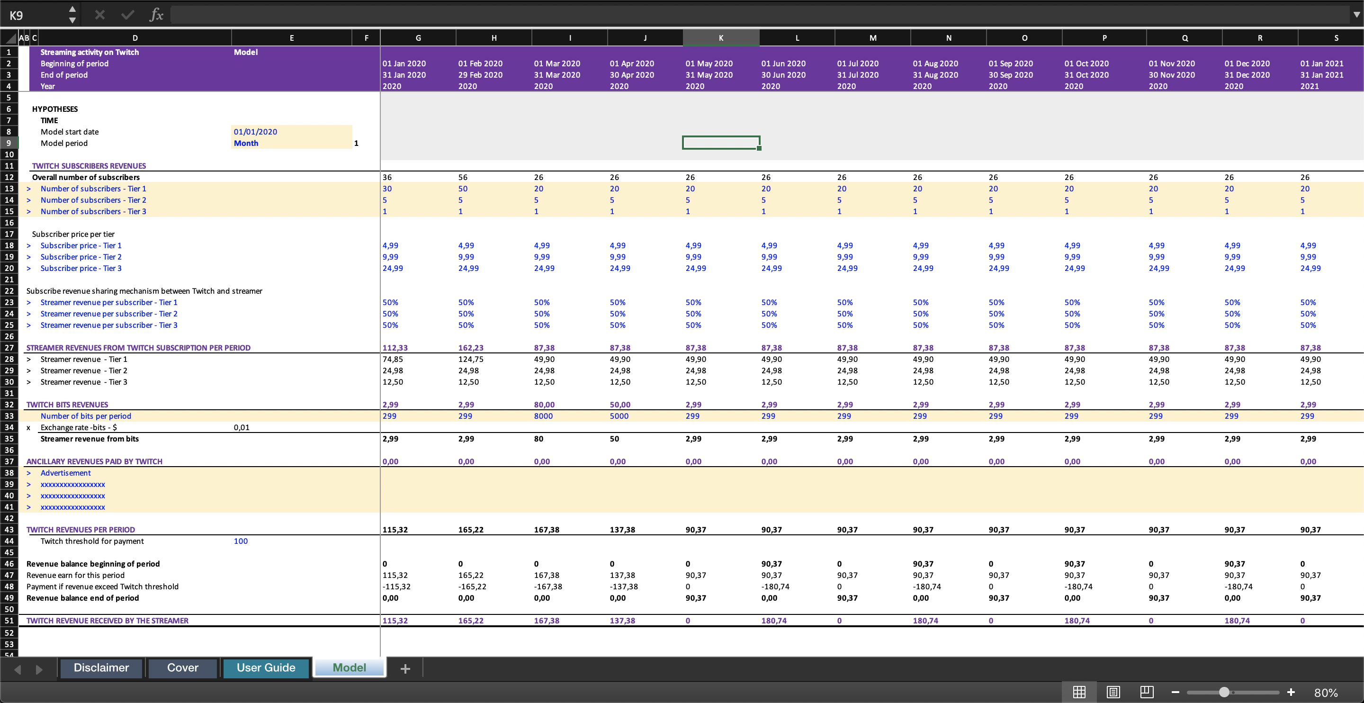Click 'Number of subscribers - Tier 1' label

point(93,189)
